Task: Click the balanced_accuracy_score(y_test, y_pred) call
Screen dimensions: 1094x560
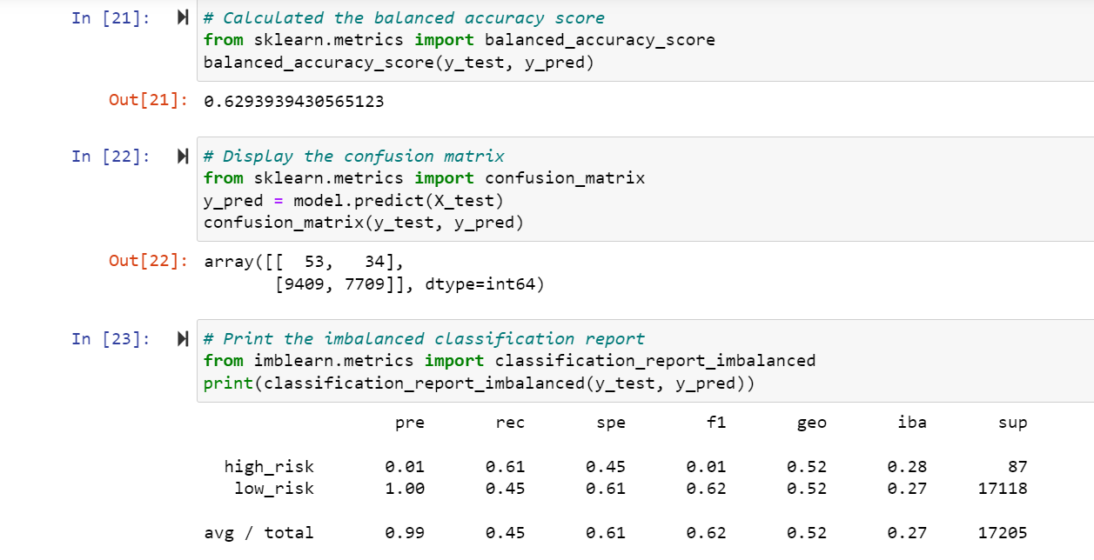Action: click(x=399, y=63)
